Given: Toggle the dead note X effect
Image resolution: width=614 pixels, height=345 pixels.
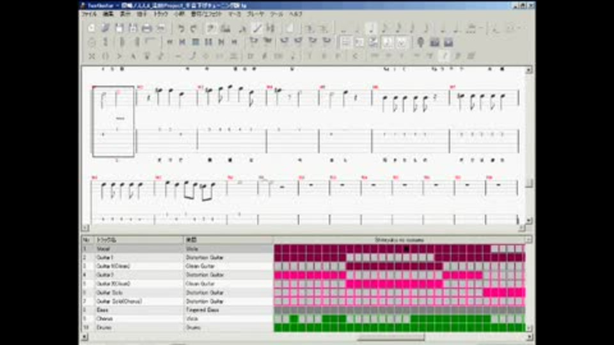Looking at the screenshot, I should pos(91,56).
